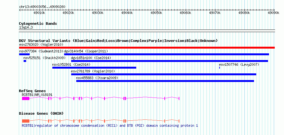Click the last exon of the magenta RefSeq gene

pos(179,98)
